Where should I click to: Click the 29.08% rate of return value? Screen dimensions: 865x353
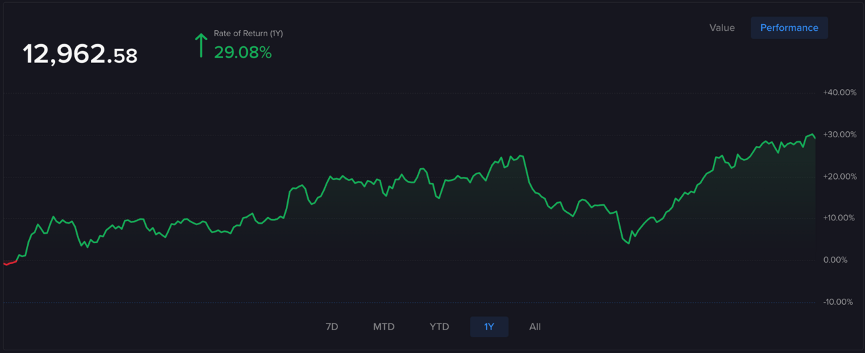[x=242, y=53]
